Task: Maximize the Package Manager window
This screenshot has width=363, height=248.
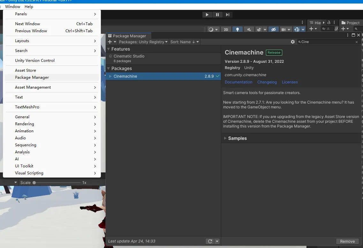Action: click(x=353, y=35)
